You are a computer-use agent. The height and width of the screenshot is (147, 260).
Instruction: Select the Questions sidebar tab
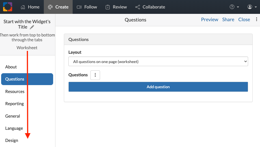coord(27,79)
